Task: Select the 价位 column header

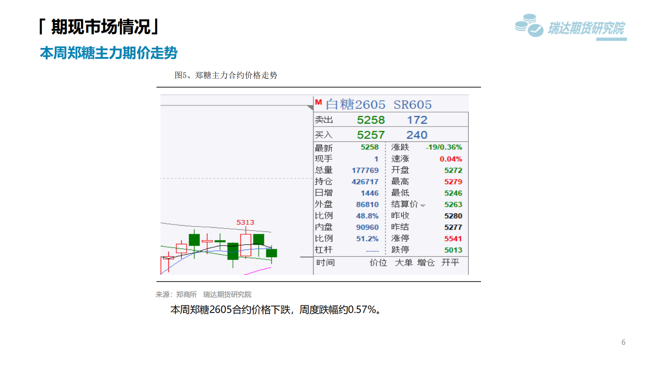Action: point(378,262)
